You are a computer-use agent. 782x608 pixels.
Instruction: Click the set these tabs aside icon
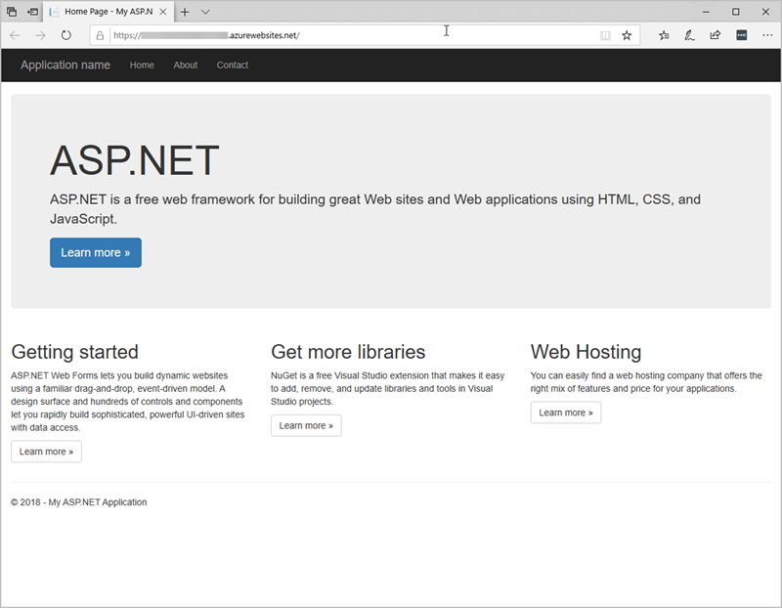click(x=32, y=12)
